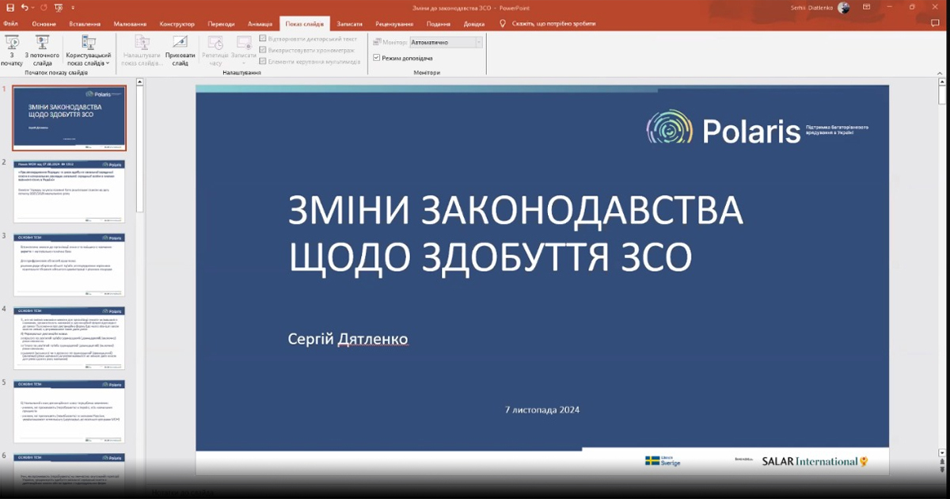Start slideshow from quick access toolbar icon
This screenshot has height=499, width=950.
(58, 7)
